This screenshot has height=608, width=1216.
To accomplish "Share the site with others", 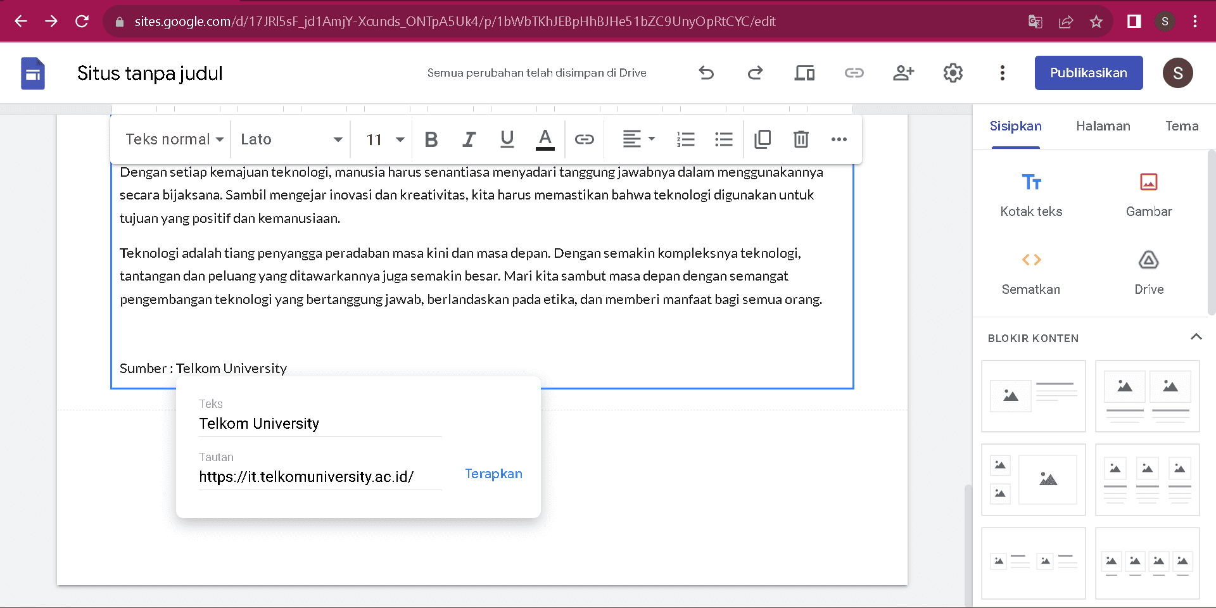I will [x=903, y=73].
